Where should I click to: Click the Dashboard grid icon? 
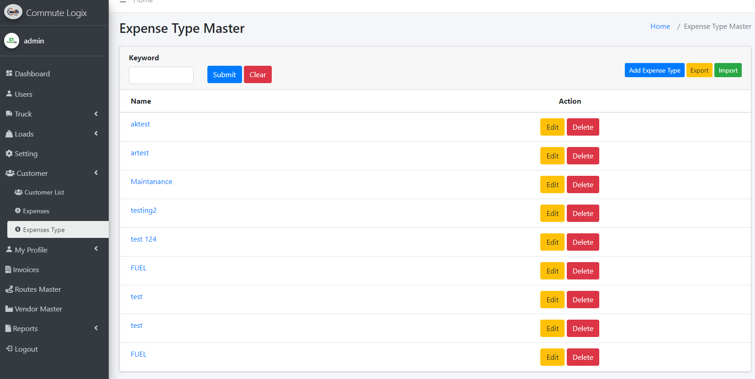coord(9,74)
